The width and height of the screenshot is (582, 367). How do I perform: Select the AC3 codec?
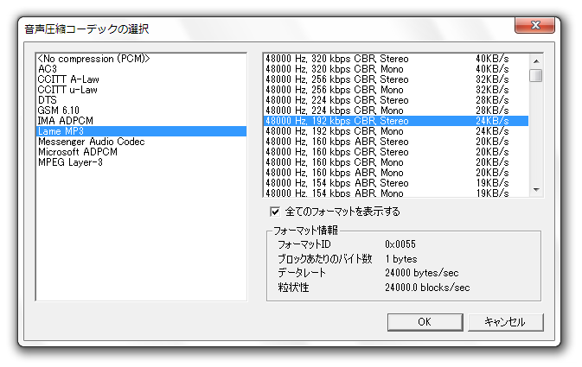click(141, 69)
